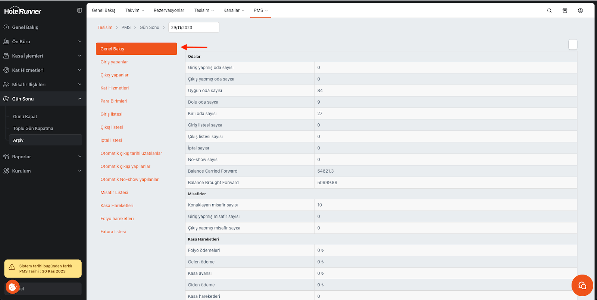Open the Takvim dropdown menu

[x=135, y=10]
